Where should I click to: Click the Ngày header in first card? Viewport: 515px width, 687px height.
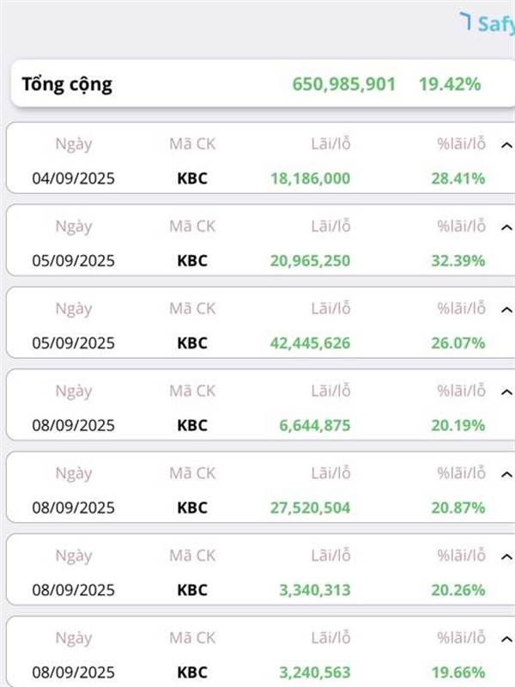pyautogui.click(x=73, y=144)
